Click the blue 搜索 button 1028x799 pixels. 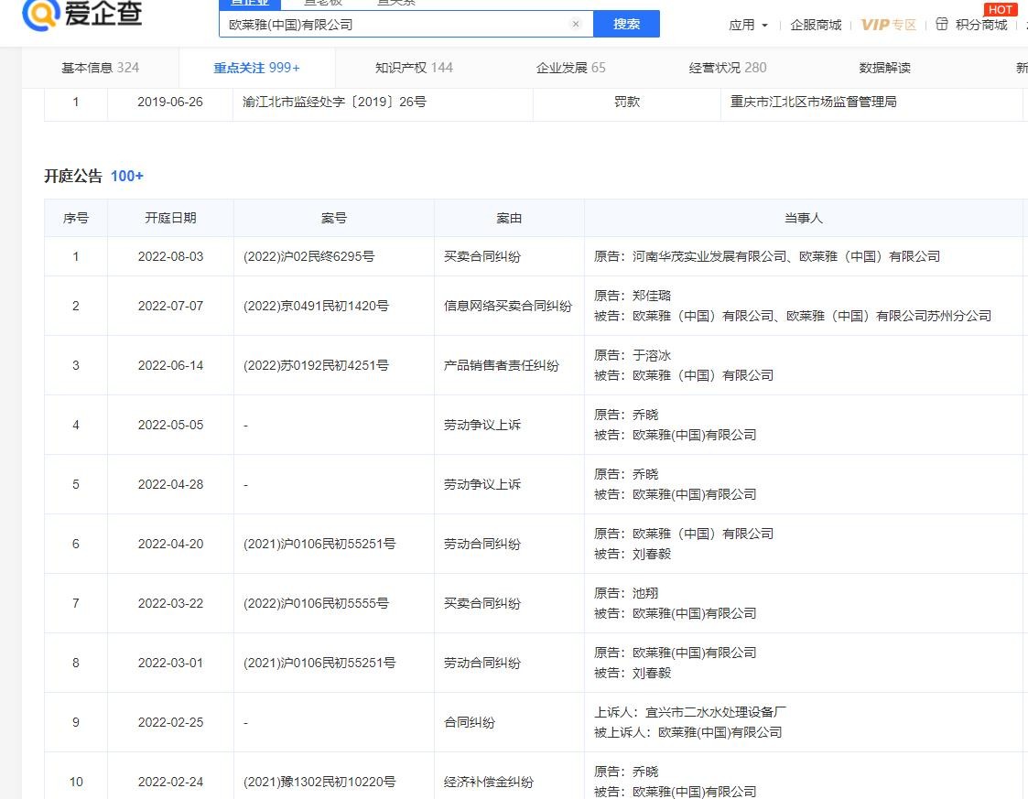point(627,24)
